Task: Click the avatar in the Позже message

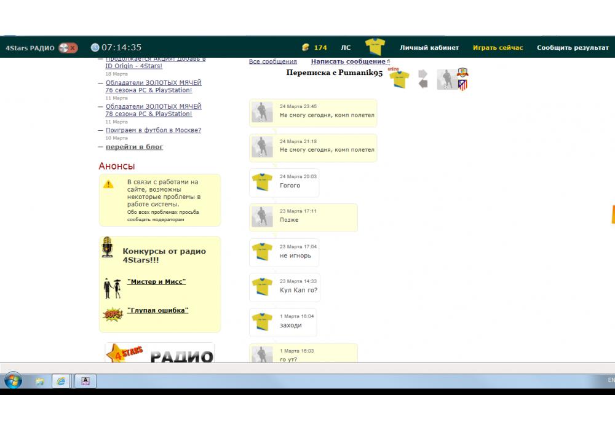Action: tap(262, 217)
